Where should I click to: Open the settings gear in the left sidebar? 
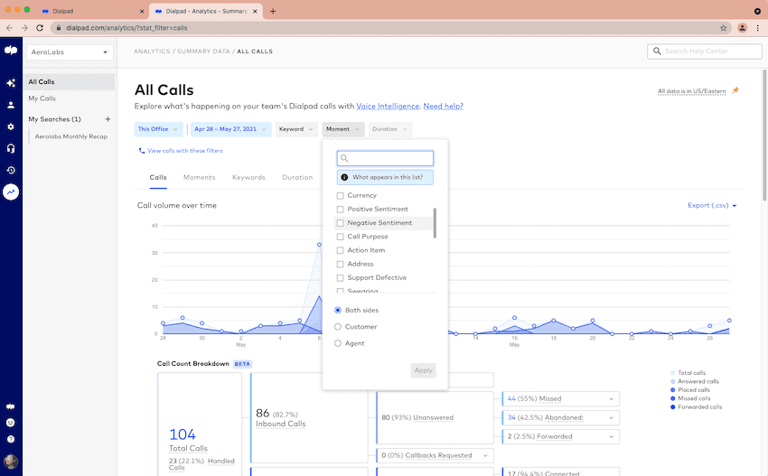11,126
